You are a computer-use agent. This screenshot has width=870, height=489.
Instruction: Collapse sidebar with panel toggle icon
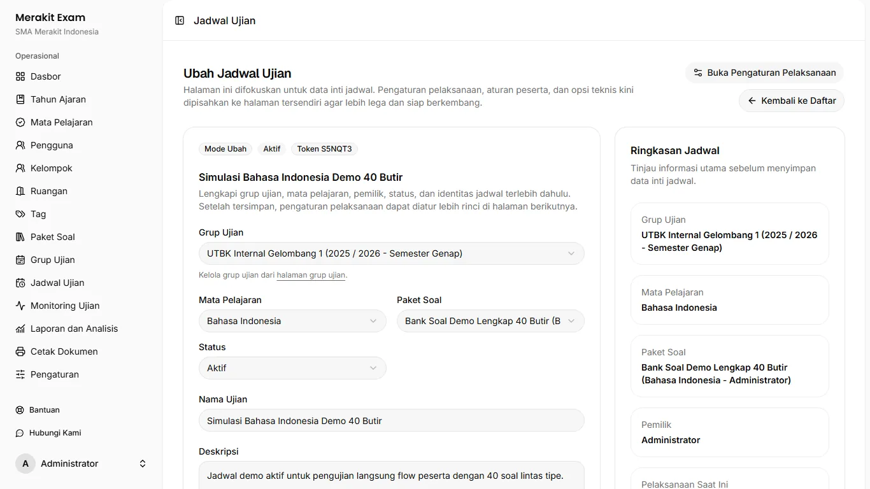(x=180, y=20)
